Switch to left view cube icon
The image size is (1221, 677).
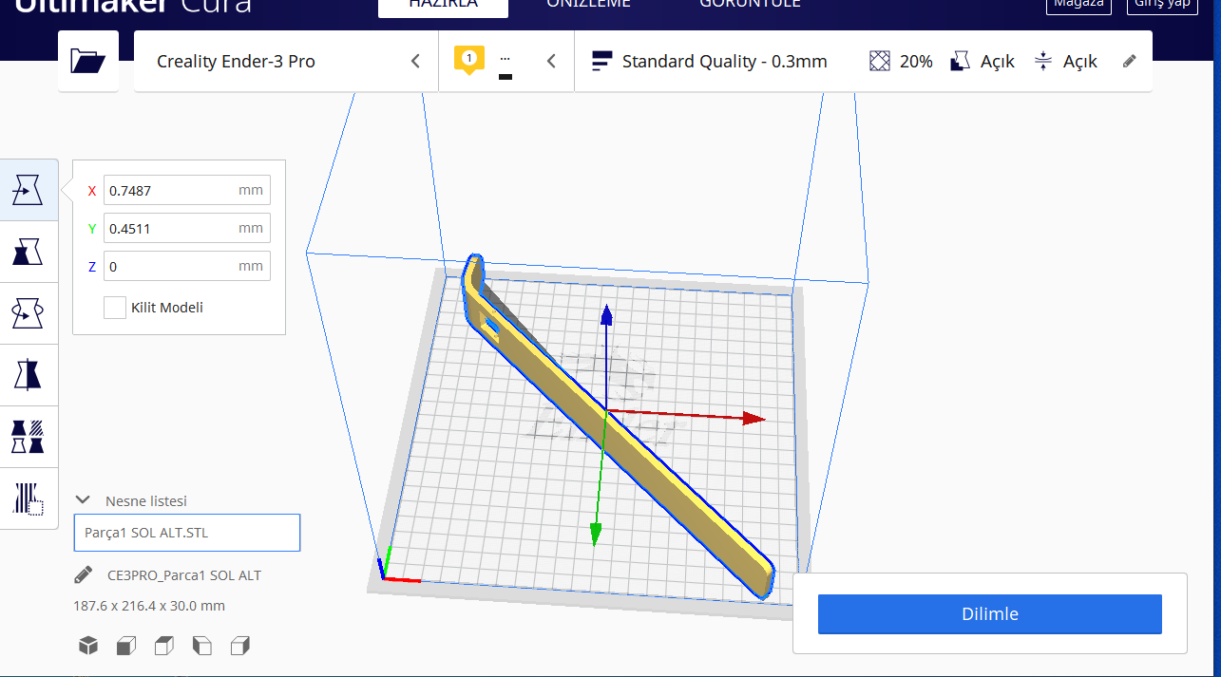pyautogui.click(x=201, y=646)
